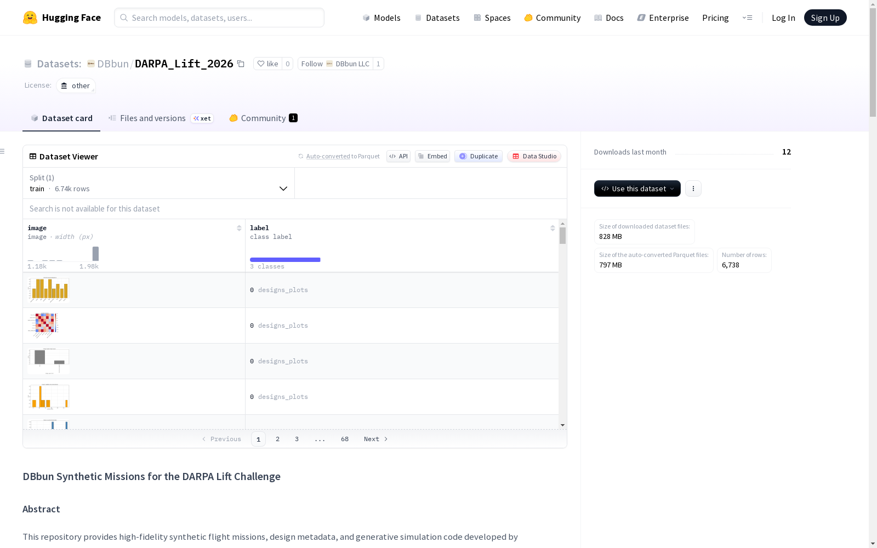Open the more navigation menu icon
Image resolution: width=877 pixels, height=548 pixels.
(x=747, y=18)
